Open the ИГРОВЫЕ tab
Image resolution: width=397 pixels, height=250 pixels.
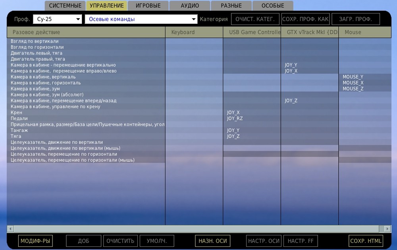pyautogui.click(x=148, y=6)
